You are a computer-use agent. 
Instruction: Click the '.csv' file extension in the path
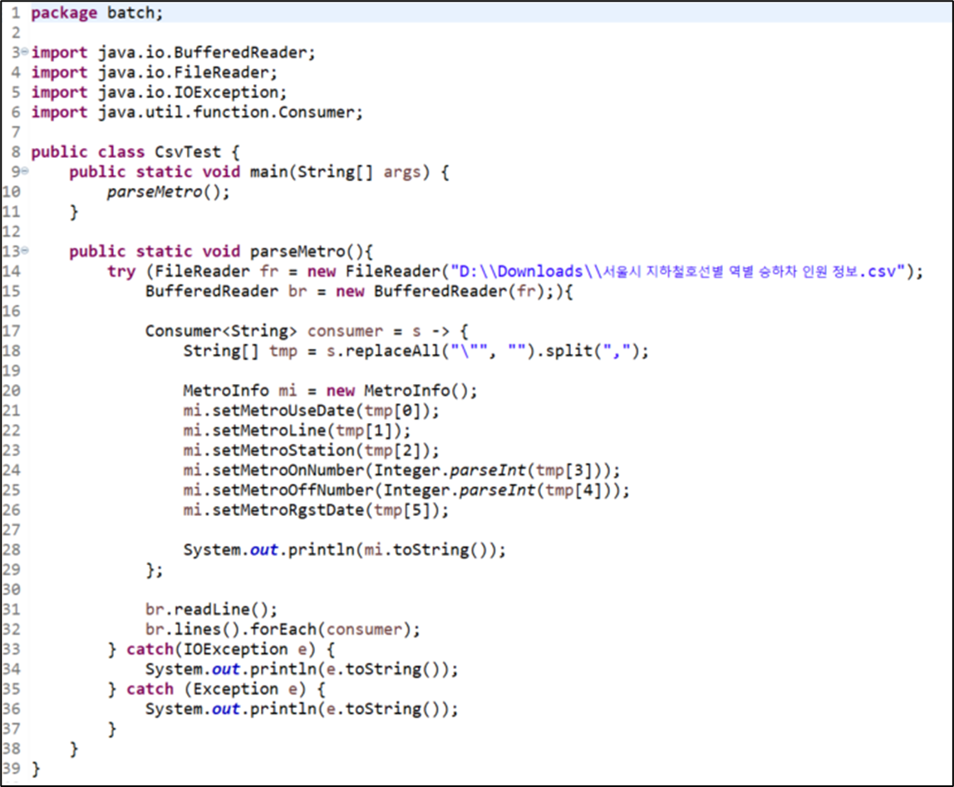click(x=878, y=272)
